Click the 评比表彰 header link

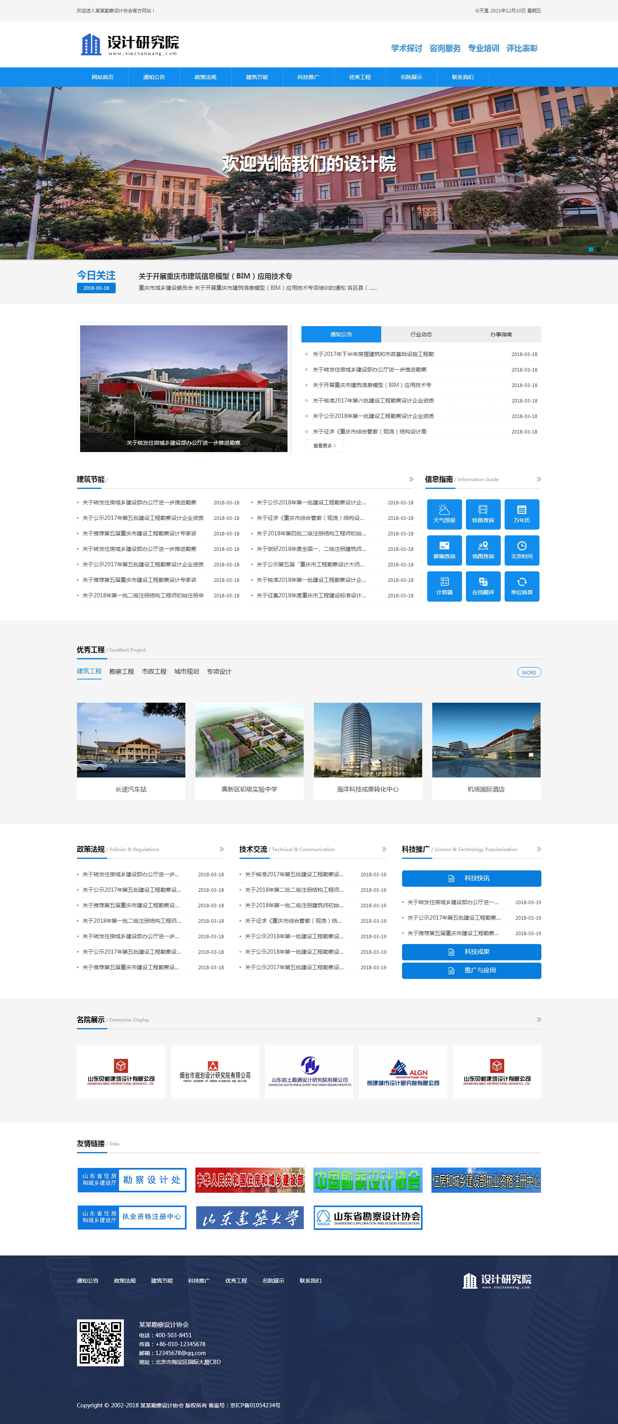522,48
